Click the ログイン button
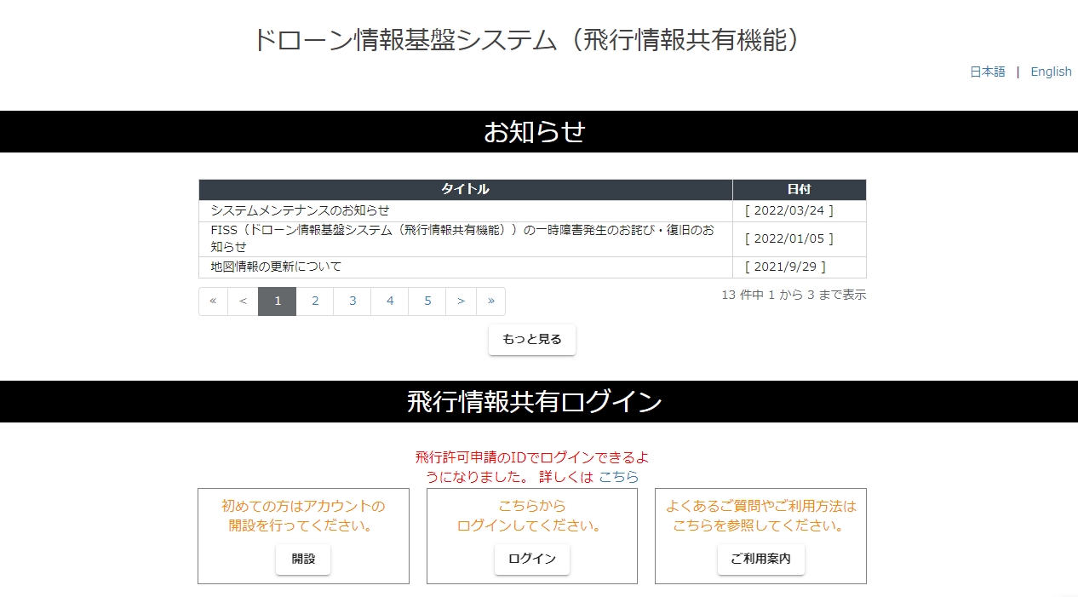The height and width of the screenshot is (597, 1078). coord(532,560)
